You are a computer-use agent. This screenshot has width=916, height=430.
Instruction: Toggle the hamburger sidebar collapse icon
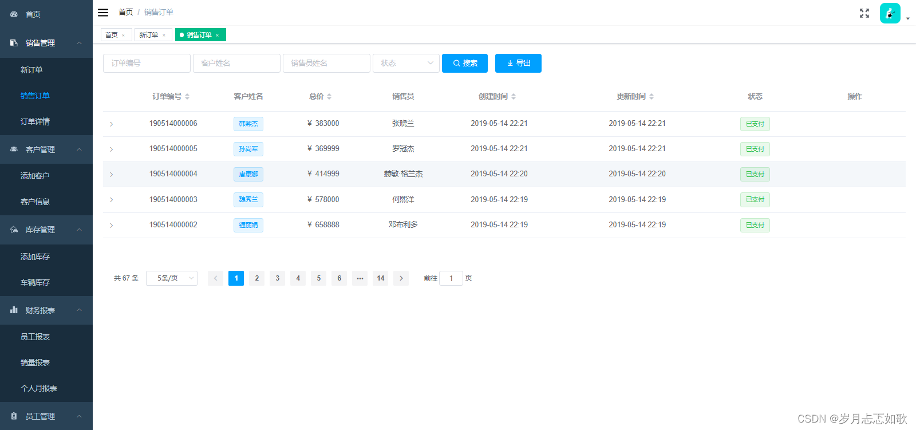pos(103,13)
